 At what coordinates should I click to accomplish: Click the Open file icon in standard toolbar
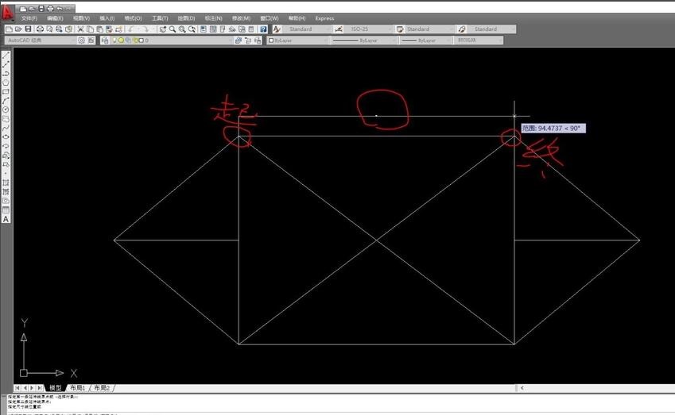click(x=18, y=29)
